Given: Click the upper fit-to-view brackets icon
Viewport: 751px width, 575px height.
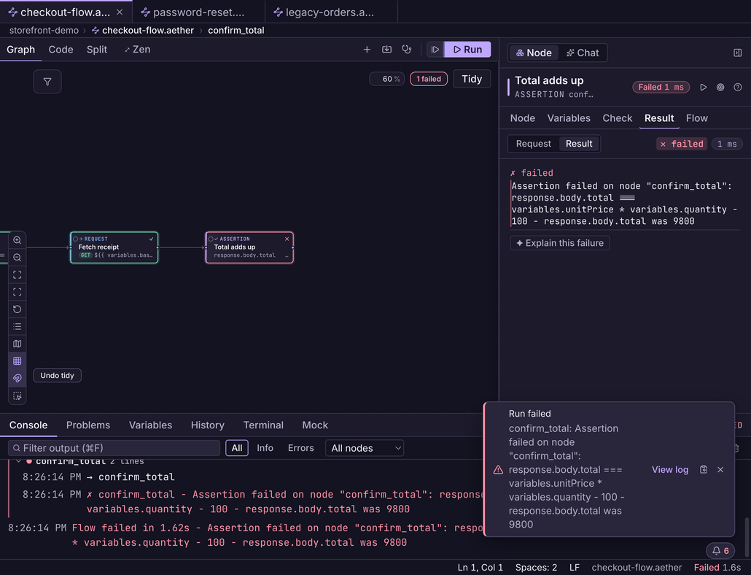Looking at the screenshot, I should [17, 274].
